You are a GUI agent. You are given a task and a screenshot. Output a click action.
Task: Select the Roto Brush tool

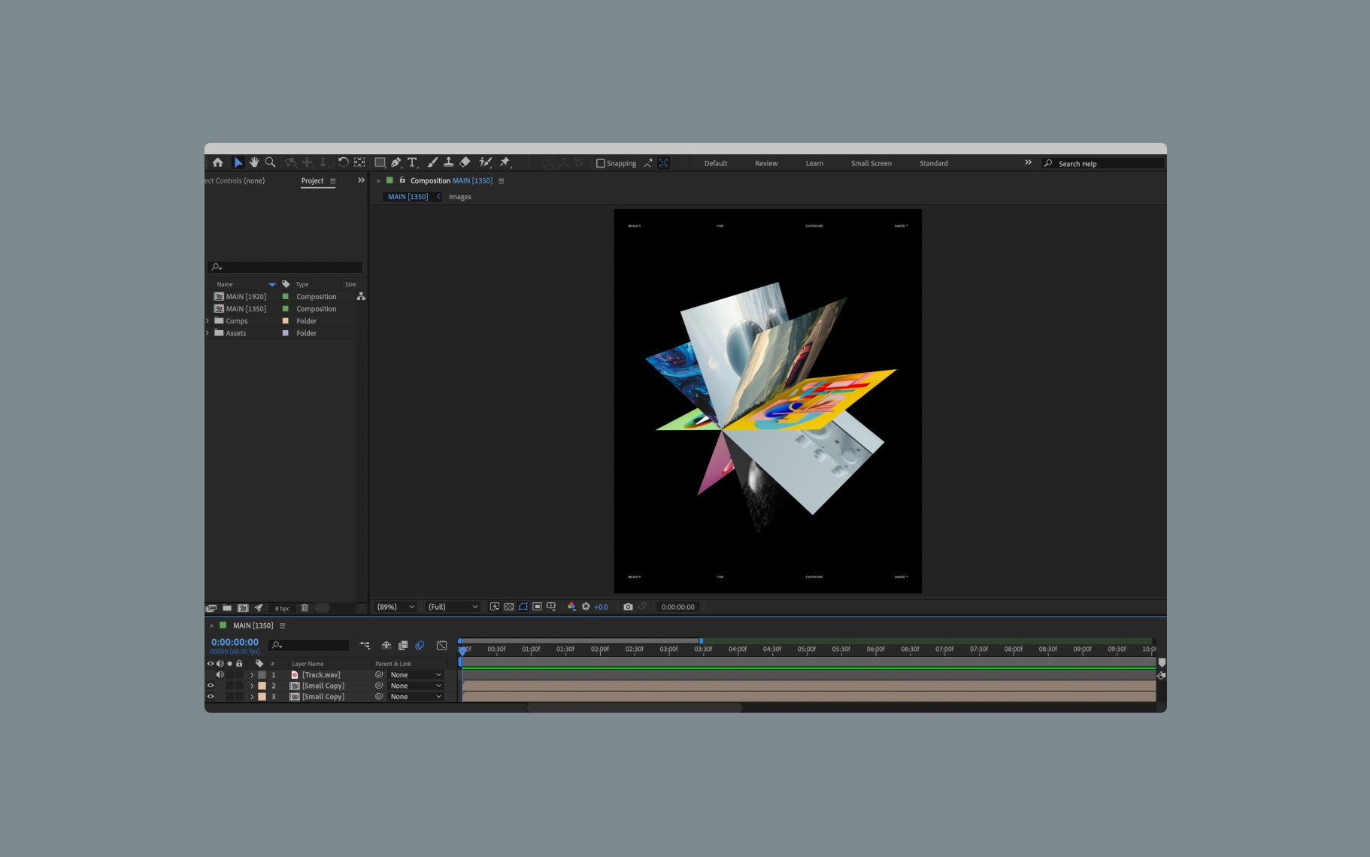486,162
